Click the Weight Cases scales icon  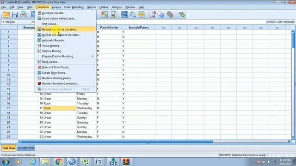coord(133,14)
